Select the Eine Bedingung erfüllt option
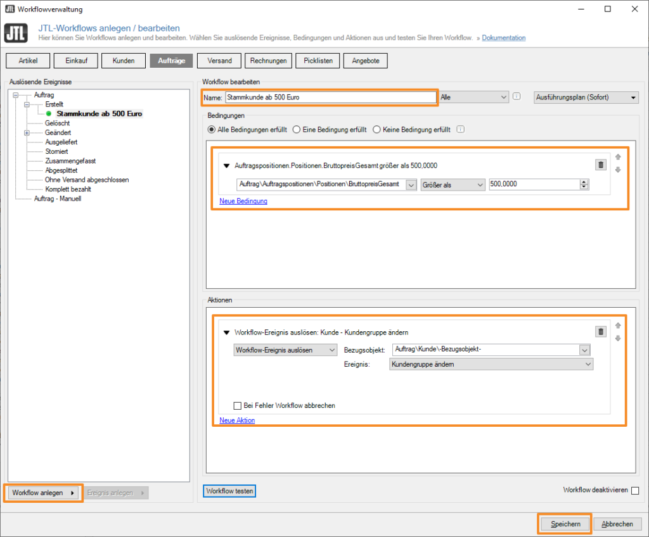This screenshot has height=537, width=649. pyautogui.click(x=296, y=129)
